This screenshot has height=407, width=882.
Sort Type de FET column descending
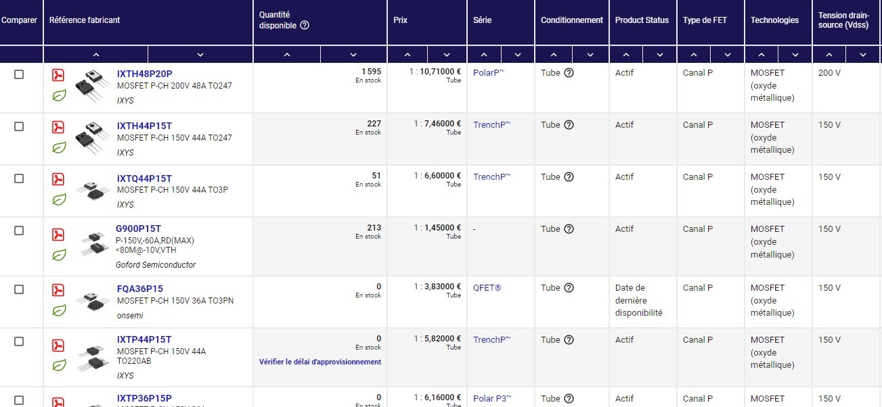[x=728, y=55]
